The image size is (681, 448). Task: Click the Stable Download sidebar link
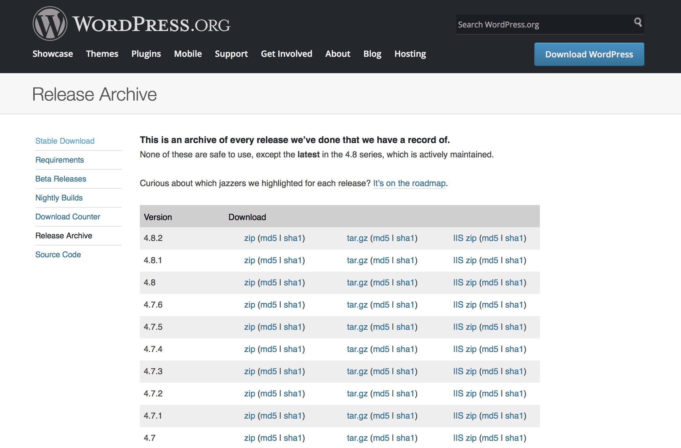(65, 141)
